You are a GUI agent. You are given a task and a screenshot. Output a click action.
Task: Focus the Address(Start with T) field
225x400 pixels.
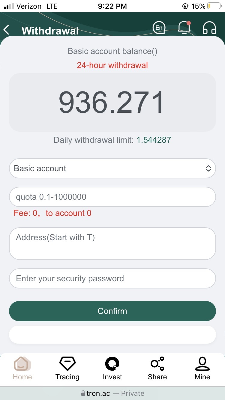click(112, 243)
